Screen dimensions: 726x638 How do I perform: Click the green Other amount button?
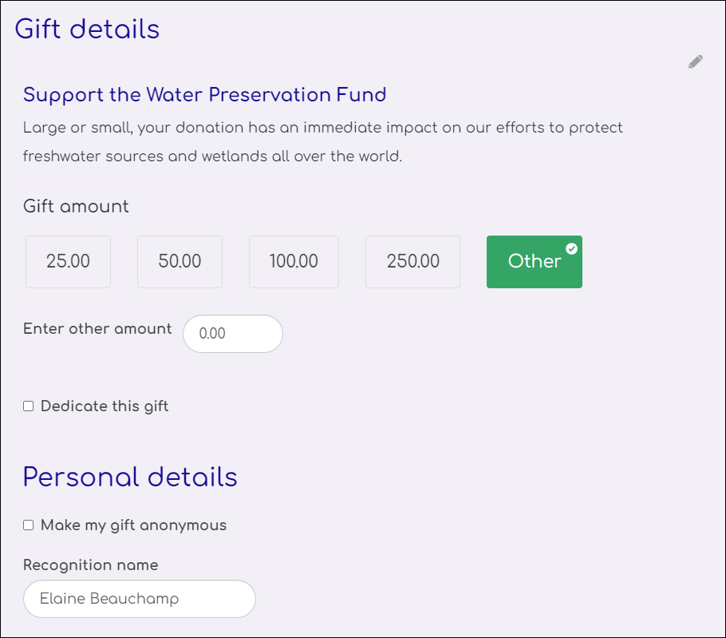535,262
